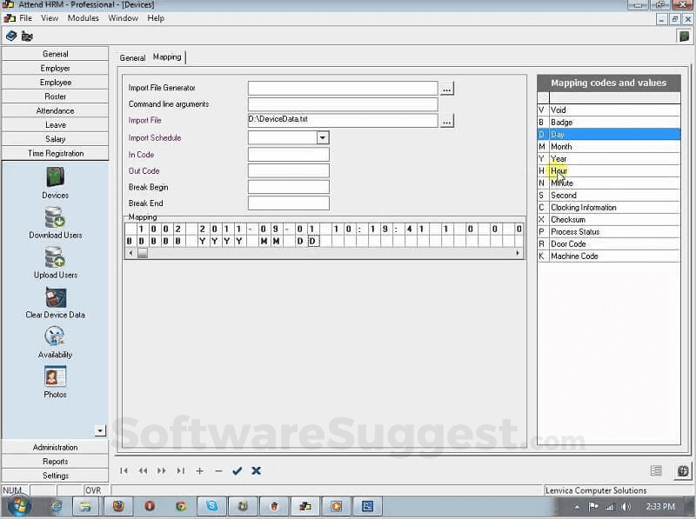Switch to the Mapping tab
This screenshot has width=696, height=519.
coord(167,57)
